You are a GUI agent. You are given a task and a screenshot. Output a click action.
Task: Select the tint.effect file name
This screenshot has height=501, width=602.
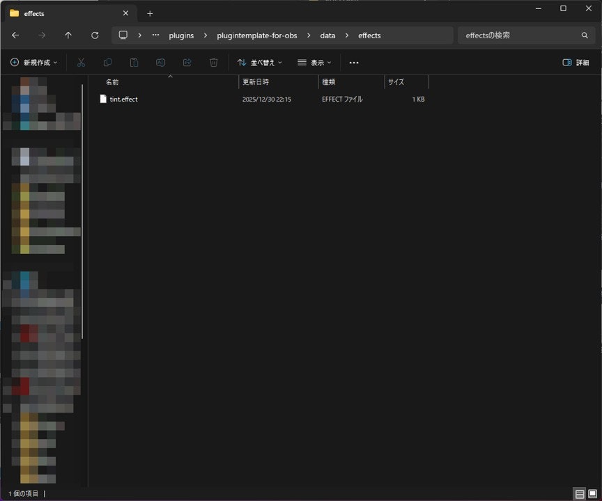(x=123, y=99)
